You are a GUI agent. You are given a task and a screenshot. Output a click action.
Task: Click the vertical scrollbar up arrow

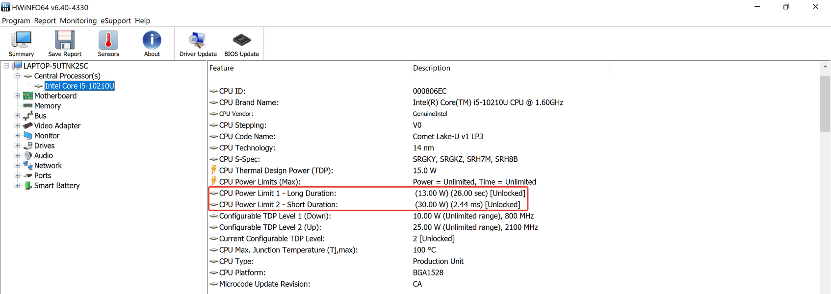[825, 67]
